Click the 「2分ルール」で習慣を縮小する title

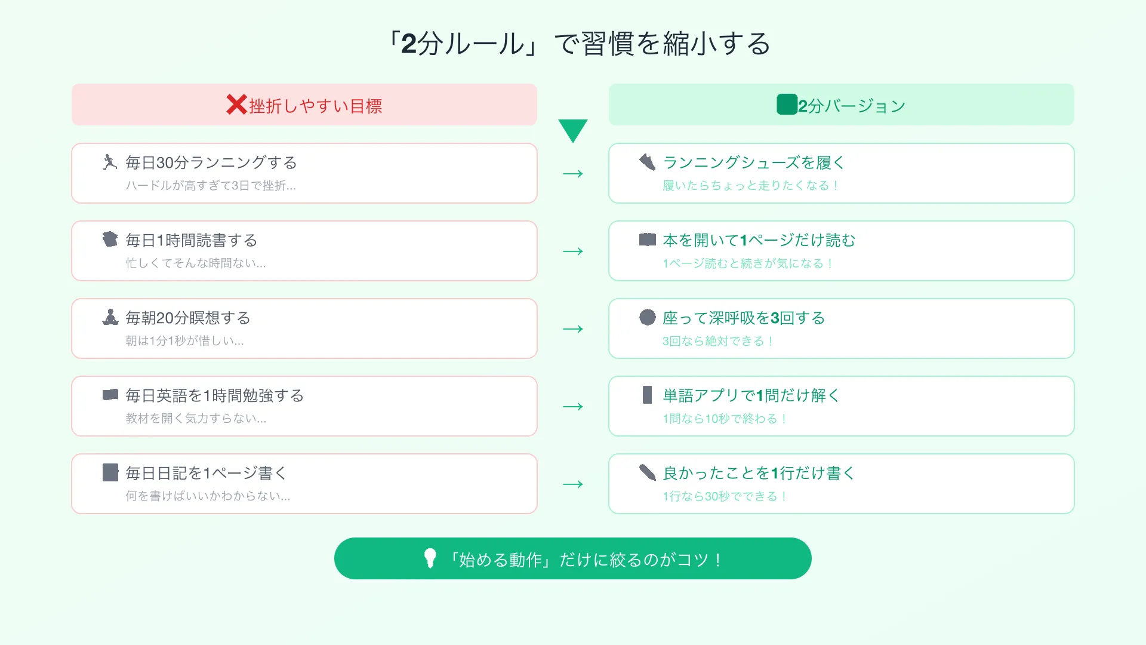(578, 44)
